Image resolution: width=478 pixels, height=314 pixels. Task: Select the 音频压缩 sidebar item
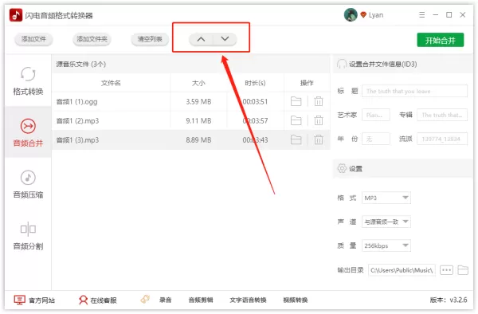pos(28,184)
